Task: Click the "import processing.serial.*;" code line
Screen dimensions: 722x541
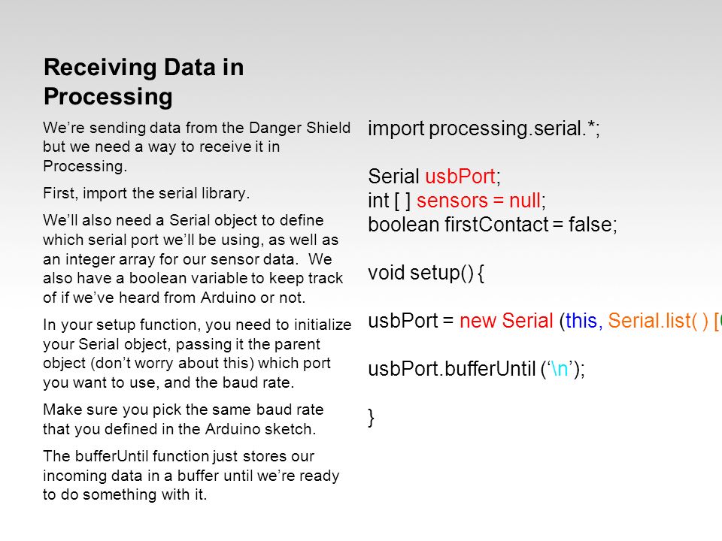Action: click(484, 128)
